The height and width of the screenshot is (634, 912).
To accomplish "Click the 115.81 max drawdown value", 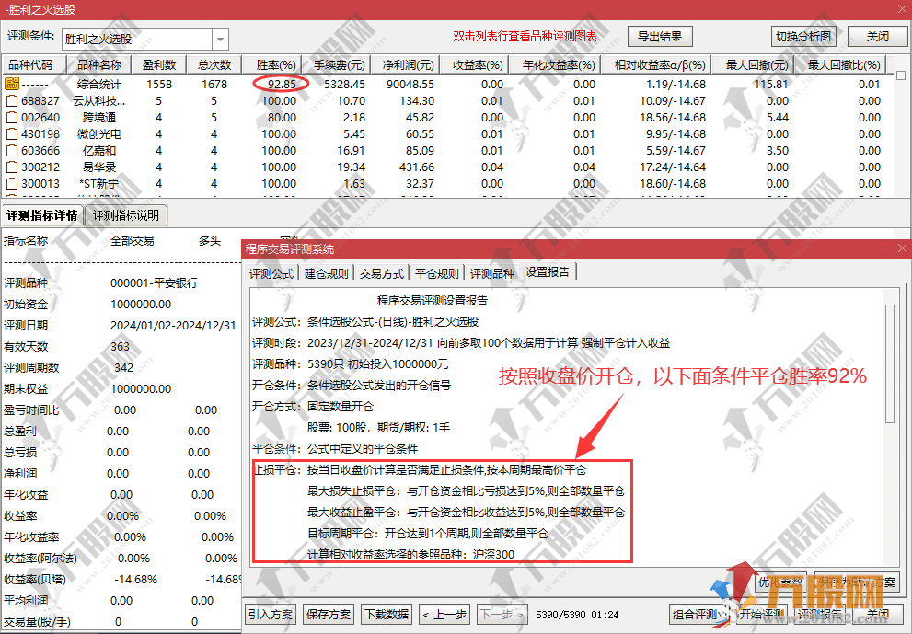I will point(770,85).
